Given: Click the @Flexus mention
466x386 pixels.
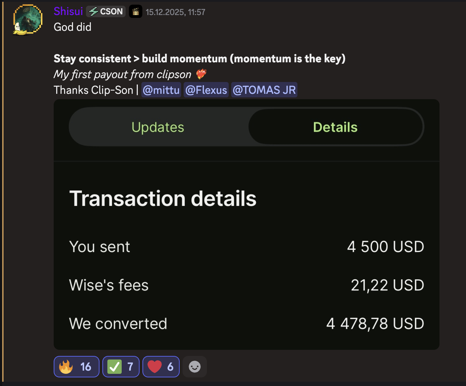Looking at the screenshot, I should 206,90.
